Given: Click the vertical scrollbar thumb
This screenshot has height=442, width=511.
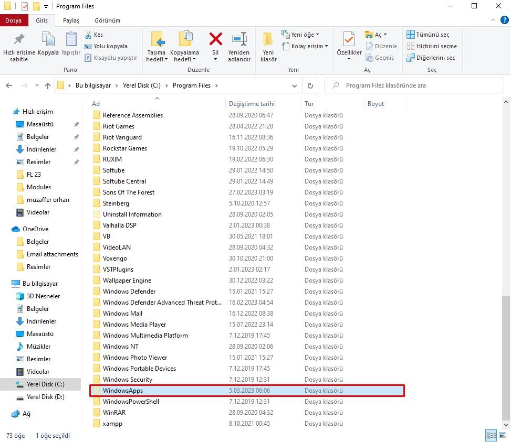Looking at the screenshot, I should point(506,358).
